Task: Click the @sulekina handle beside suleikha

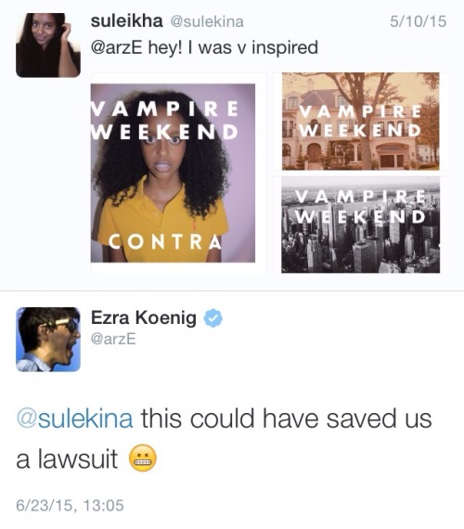Action: point(207,22)
